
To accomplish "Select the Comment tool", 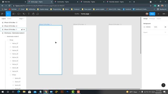I will (38, 14).
